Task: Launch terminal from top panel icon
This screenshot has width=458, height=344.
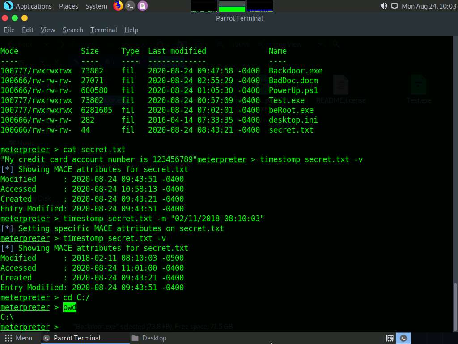Action: coord(130,6)
